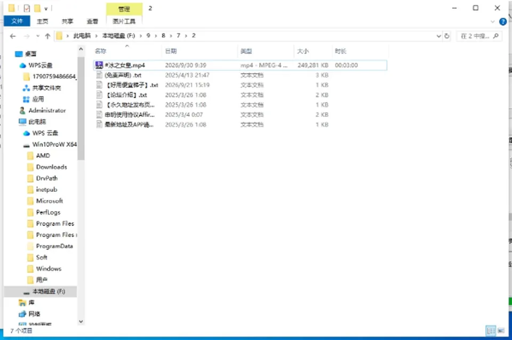Screen dimensions: 512x340
Task: Switch to large thumbnails view icon
Action: pyautogui.click(x=501, y=330)
